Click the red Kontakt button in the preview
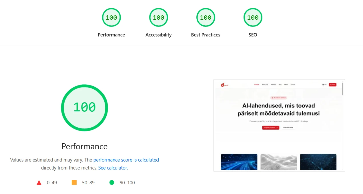 coord(332,84)
